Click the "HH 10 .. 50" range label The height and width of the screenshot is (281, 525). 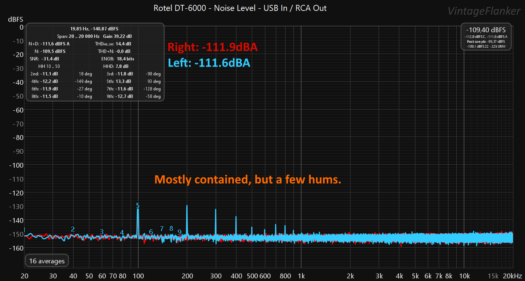coord(49,66)
